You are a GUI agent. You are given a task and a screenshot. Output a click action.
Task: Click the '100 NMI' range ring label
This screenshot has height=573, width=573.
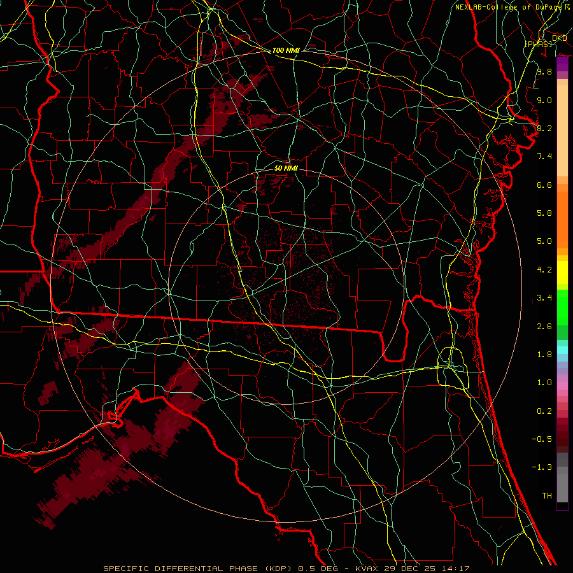coord(286,50)
